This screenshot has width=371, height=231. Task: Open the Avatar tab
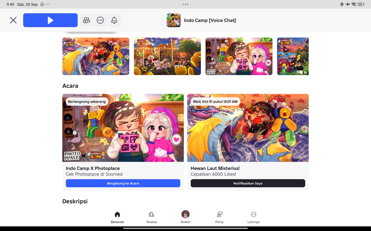pyautogui.click(x=185, y=218)
